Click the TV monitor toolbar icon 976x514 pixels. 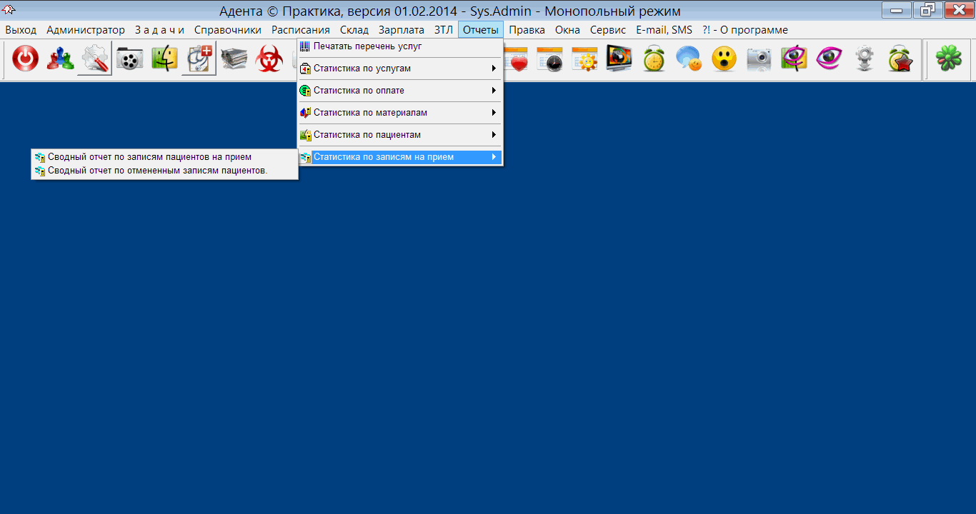[619, 59]
